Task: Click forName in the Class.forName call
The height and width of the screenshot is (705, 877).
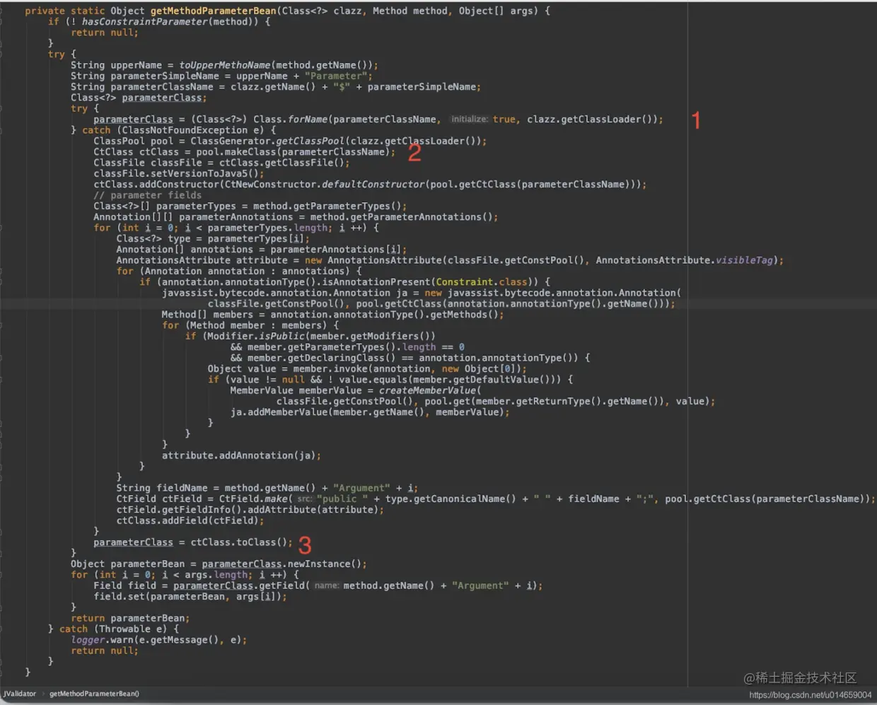Action: [308, 120]
